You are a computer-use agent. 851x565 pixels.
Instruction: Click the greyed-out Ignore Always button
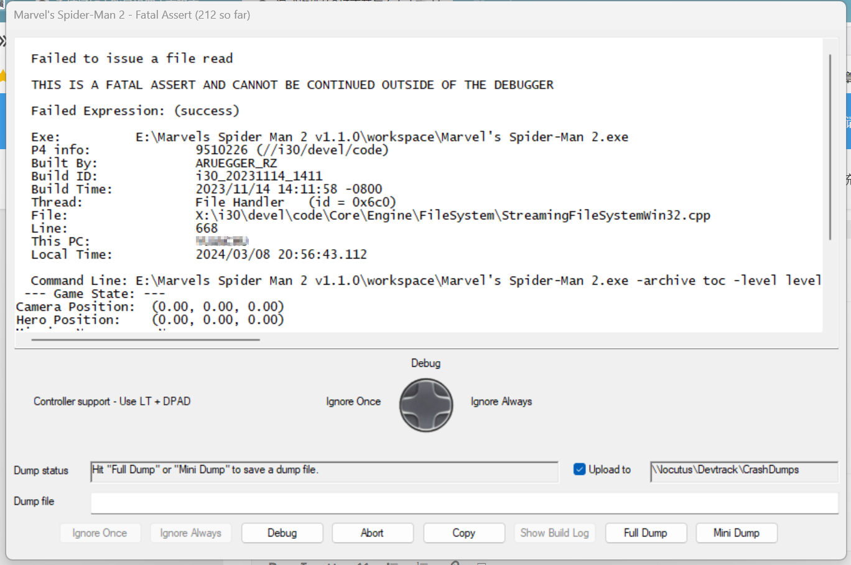pyautogui.click(x=190, y=533)
